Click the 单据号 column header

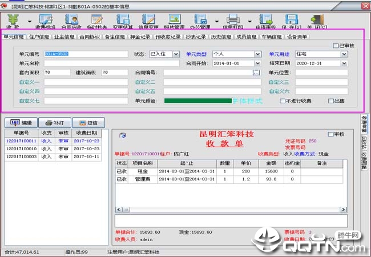click(21, 133)
